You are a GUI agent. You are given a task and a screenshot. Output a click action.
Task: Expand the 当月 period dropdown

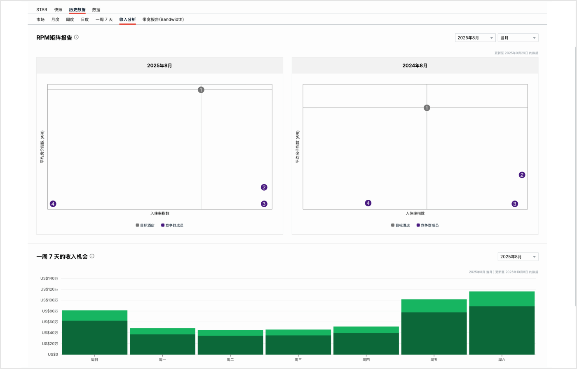pyautogui.click(x=518, y=38)
